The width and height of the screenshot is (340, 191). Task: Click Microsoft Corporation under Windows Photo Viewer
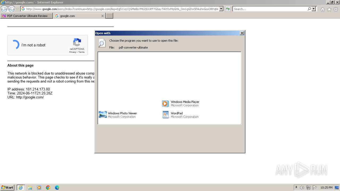122,117
